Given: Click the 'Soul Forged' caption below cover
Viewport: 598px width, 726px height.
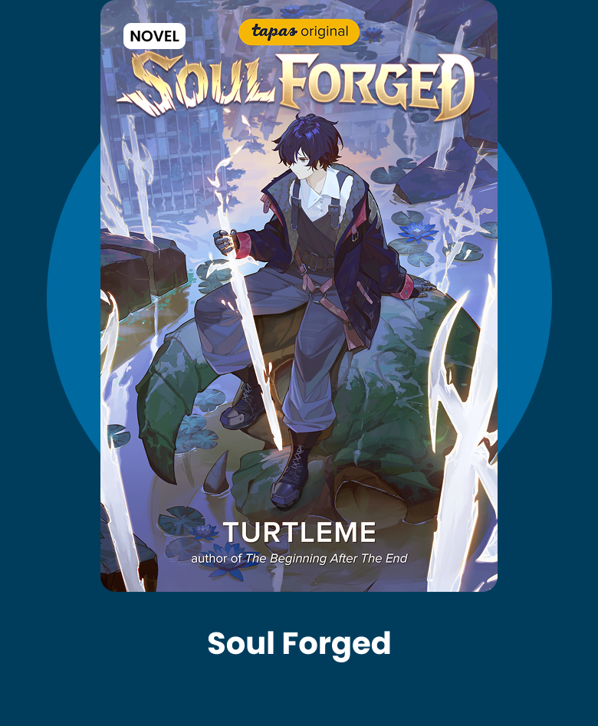Looking at the screenshot, I should pos(299,644).
